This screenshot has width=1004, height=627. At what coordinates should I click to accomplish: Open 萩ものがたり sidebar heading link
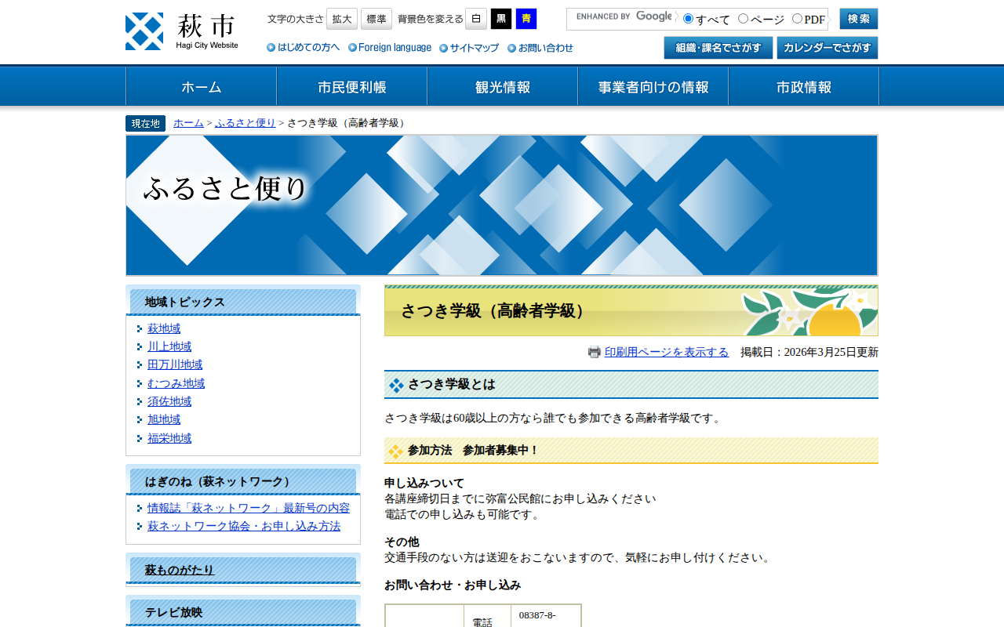[x=180, y=570]
